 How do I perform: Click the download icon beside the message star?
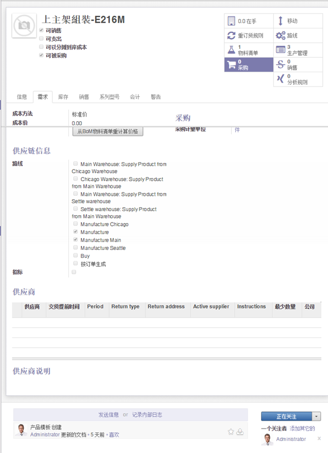point(240,431)
